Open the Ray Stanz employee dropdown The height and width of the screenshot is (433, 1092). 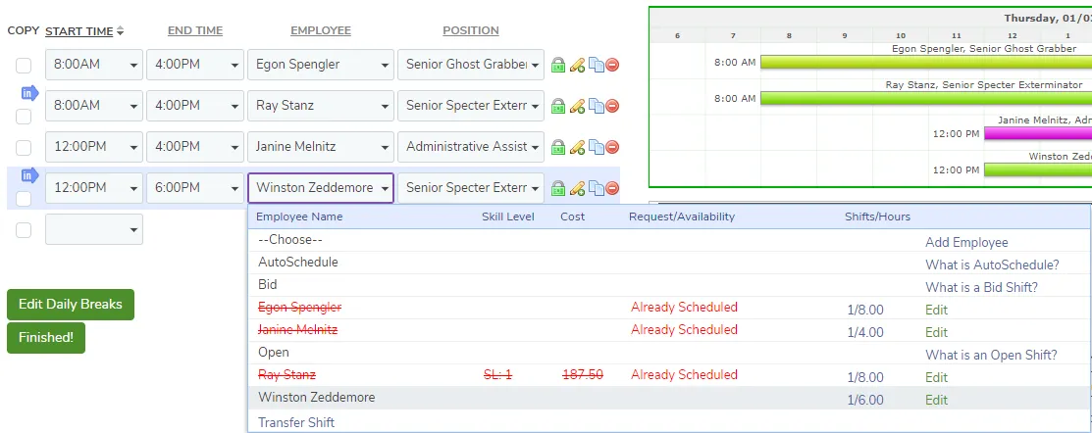pyautogui.click(x=321, y=106)
